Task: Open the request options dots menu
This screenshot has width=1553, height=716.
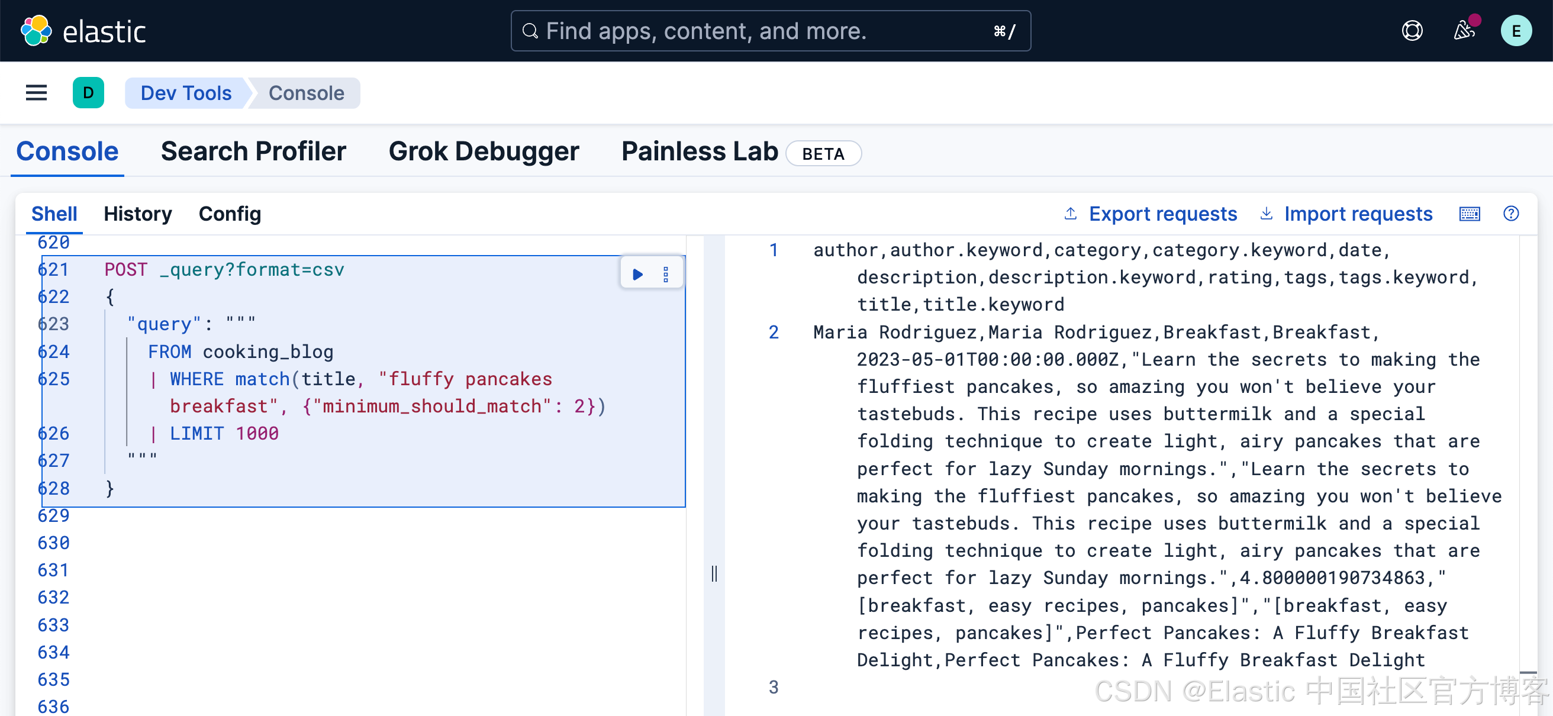Action: pos(666,275)
